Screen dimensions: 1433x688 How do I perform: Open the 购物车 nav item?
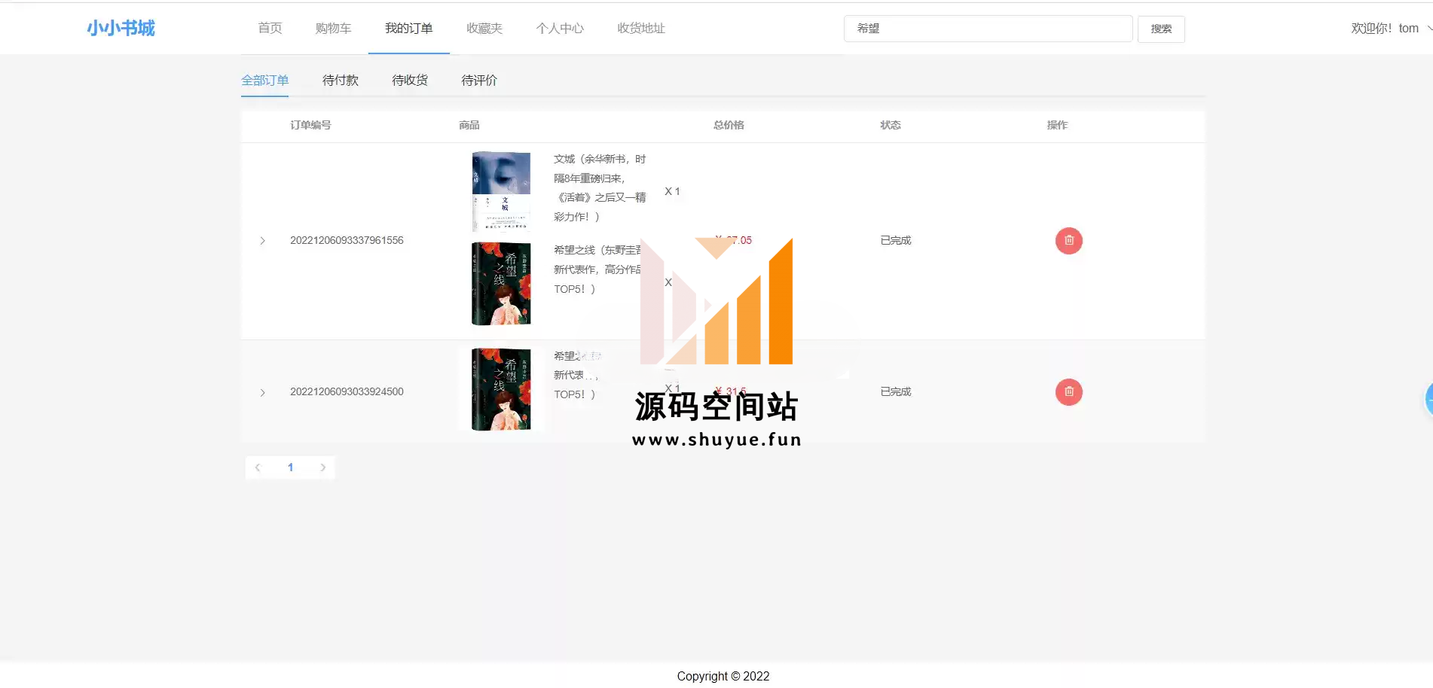click(x=333, y=29)
